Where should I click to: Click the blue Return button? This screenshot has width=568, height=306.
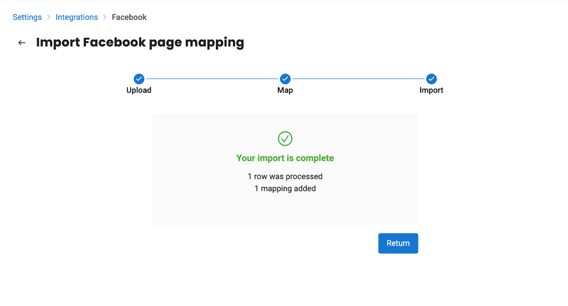point(398,243)
